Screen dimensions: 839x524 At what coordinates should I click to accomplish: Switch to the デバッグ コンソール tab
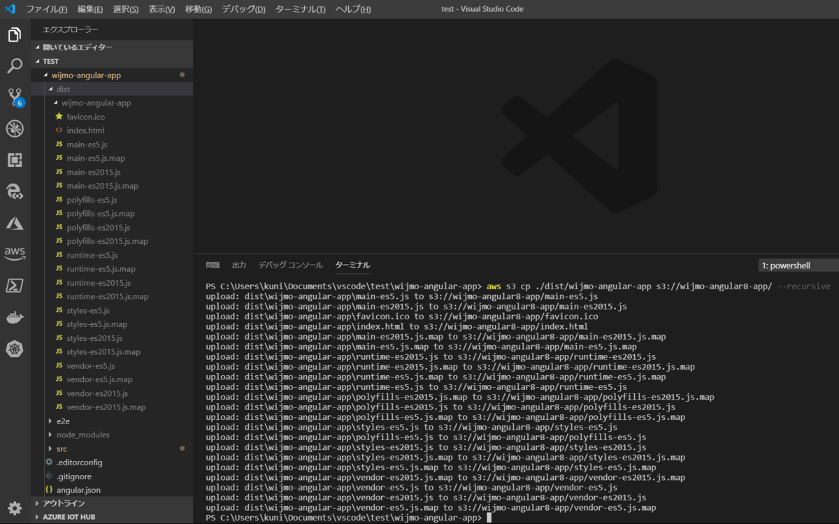pyautogui.click(x=290, y=265)
